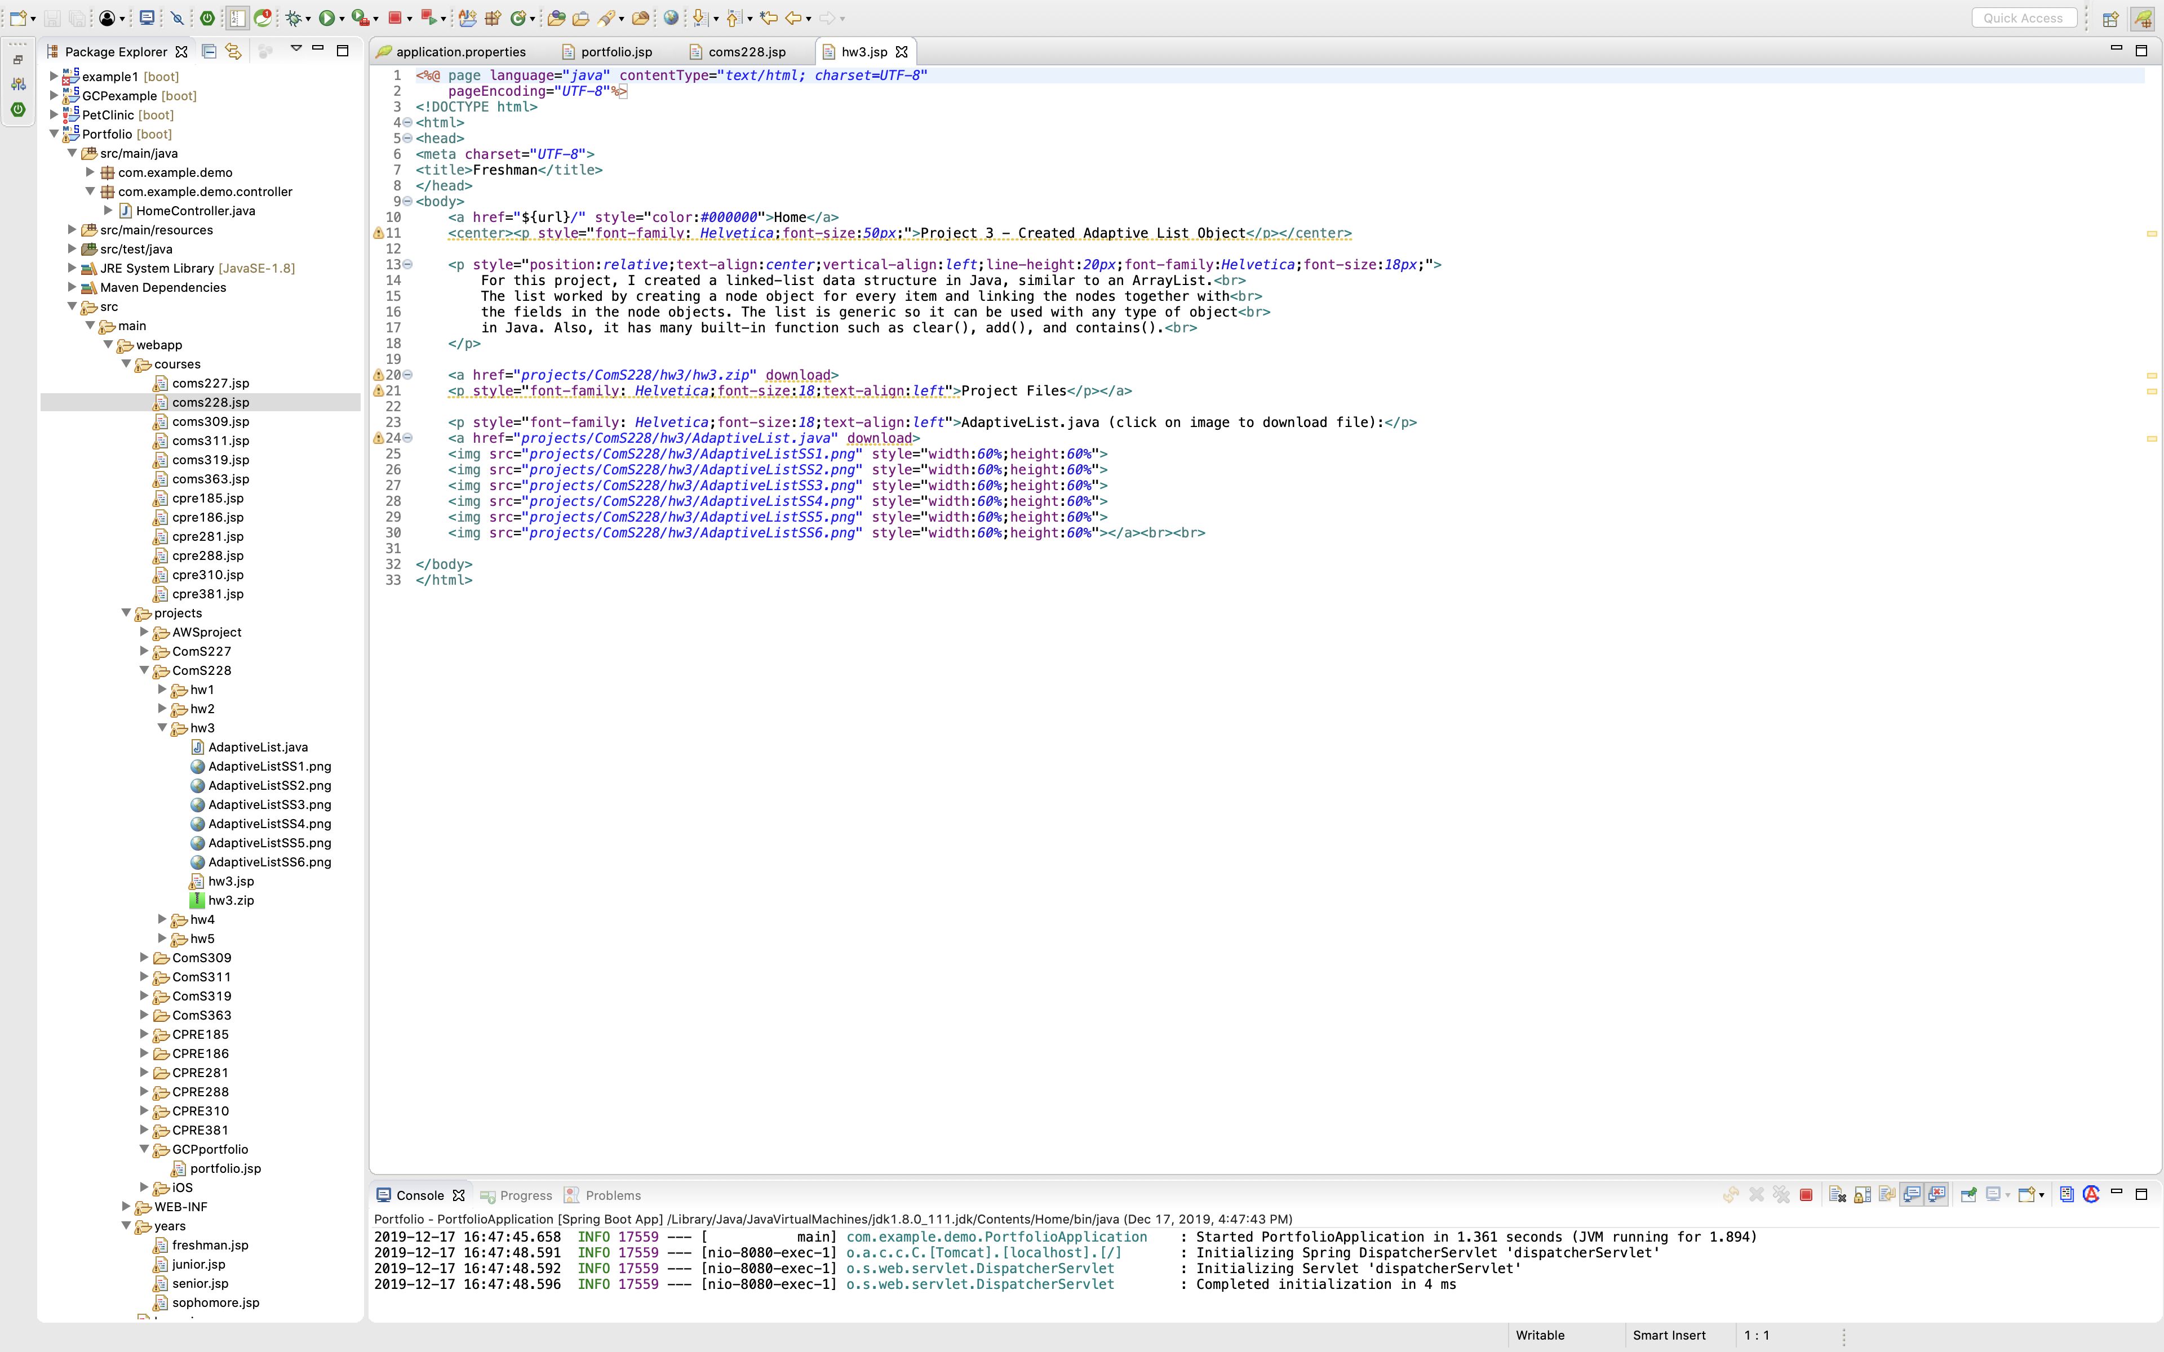Switch to the portfolio.jsp editor tab
The width and height of the screenshot is (2164, 1352).
616,52
